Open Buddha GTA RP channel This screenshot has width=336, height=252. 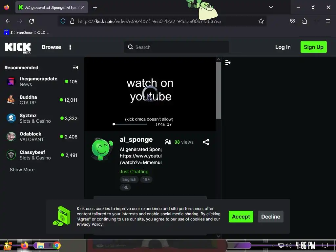click(42, 100)
